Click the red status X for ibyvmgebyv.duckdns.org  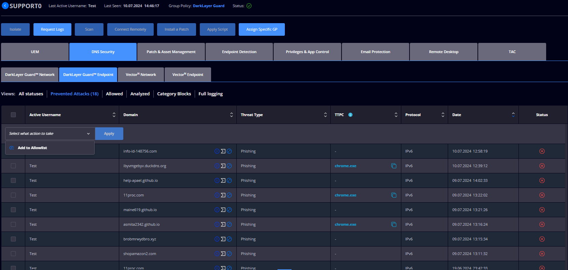click(542, 166)
